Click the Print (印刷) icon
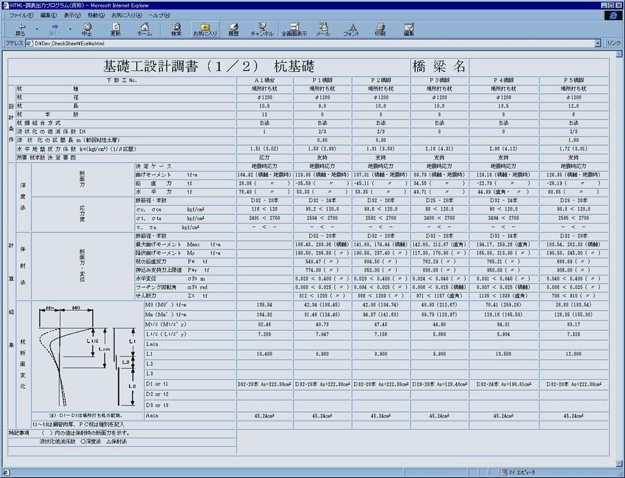Viewport: 625px width, 478px height. pos(380,29)
